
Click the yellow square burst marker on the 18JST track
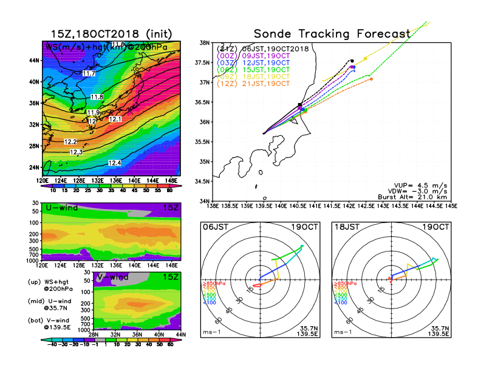coord(365,58)
